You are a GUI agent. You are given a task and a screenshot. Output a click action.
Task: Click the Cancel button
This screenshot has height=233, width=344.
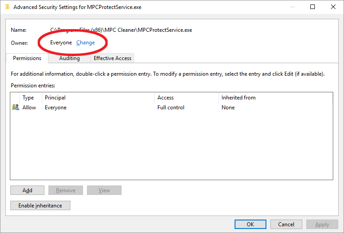tap(286, 224)
